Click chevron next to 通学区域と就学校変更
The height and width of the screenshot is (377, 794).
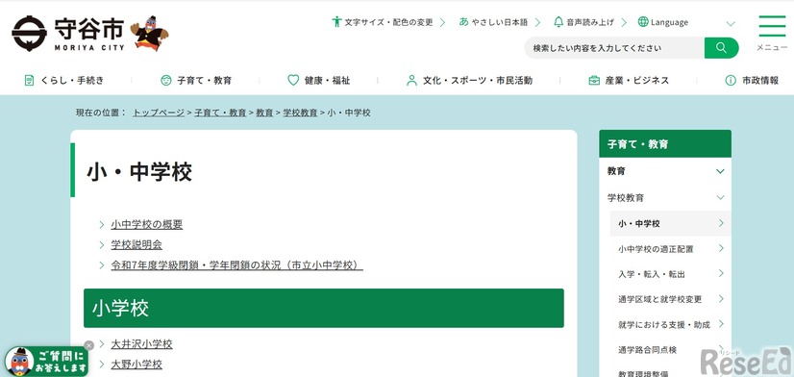click(x=721, y=299)
